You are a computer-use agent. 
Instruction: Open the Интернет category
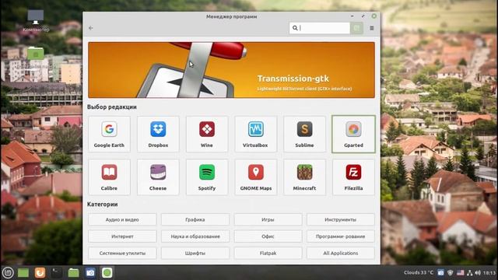[x=122, y=236]
